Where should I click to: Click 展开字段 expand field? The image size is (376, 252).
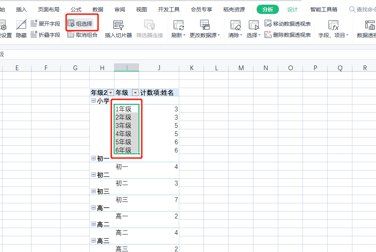(x=45, y=24)
